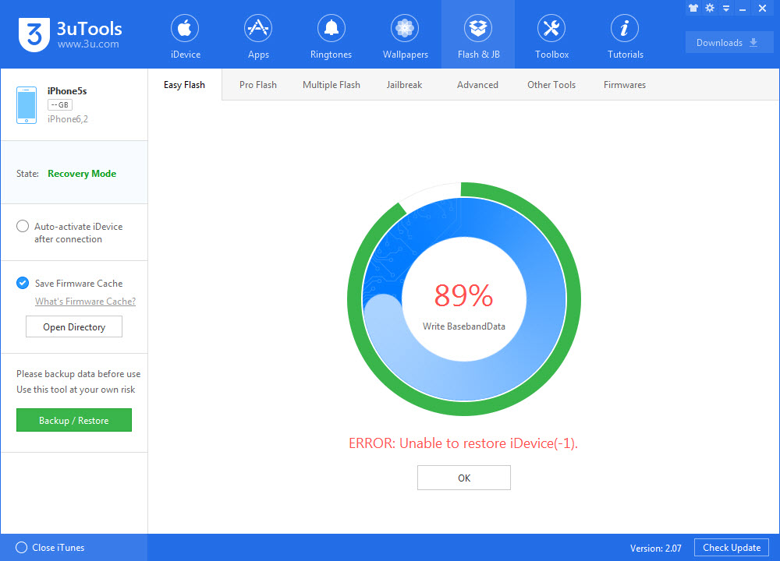This screenshot has height=561, width=780.
Task: Uncheck Save Firmware Cache
Action: tap(23, 284)
